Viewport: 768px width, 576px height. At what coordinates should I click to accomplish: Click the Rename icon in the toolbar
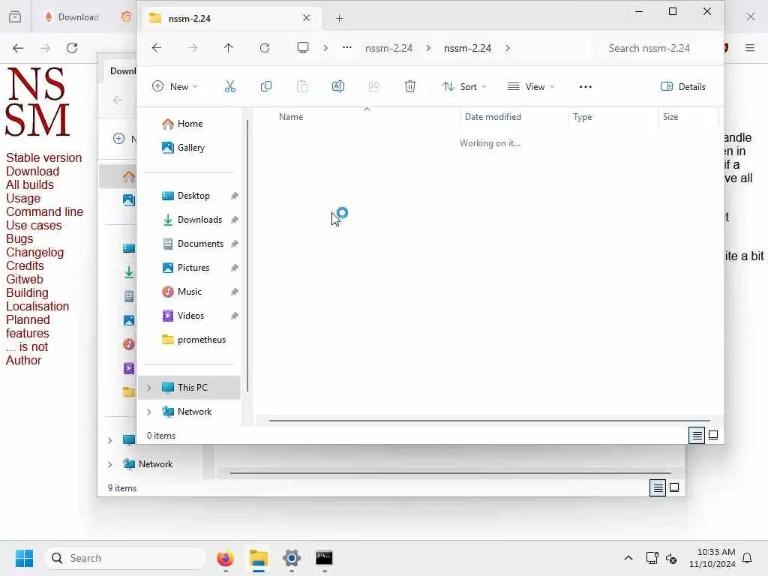coord(338,87)
